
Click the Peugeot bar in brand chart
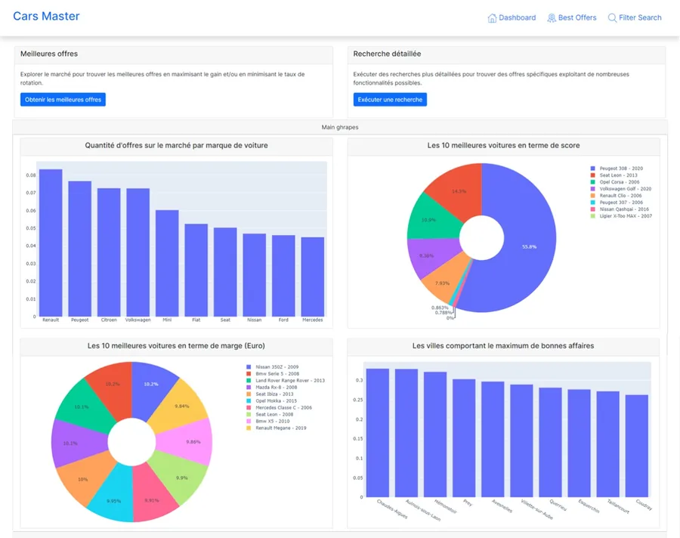tap(80, 249)
